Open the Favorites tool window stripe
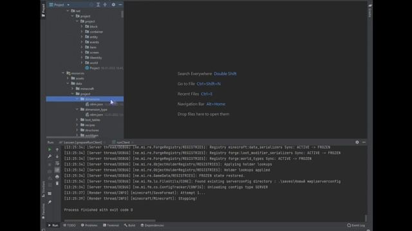The width and height of the screenshot is (412, 231). (x=43, y=211)
